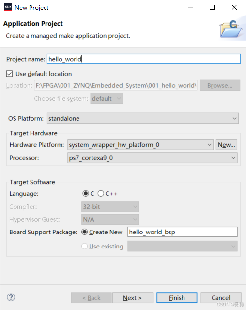Minimize the New Project dialog
The width and height of the screenshot is (246, 310).
[x=190, y=7]
